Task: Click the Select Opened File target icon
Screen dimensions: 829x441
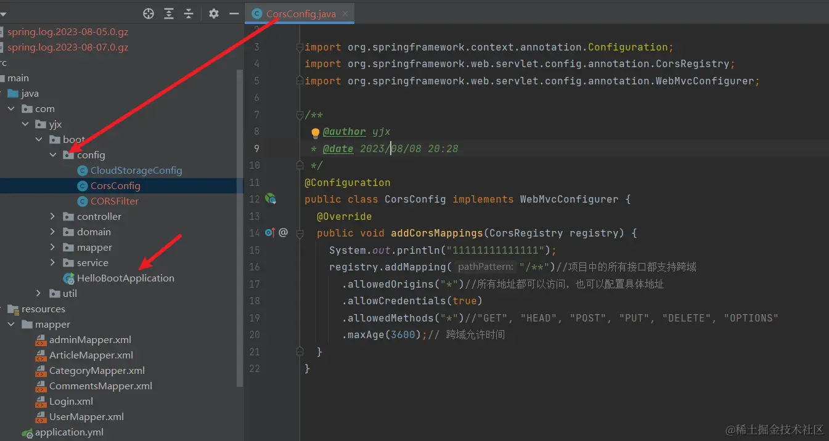Action: click(149, 14)
